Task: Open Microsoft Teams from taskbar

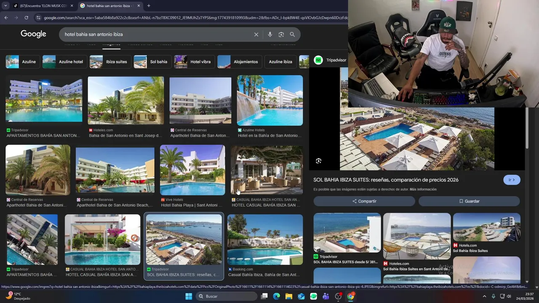Action: 326,296
